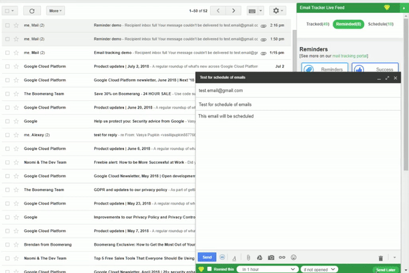Open the Top 5 Free Sales Tools email

(x=99, y=259)
